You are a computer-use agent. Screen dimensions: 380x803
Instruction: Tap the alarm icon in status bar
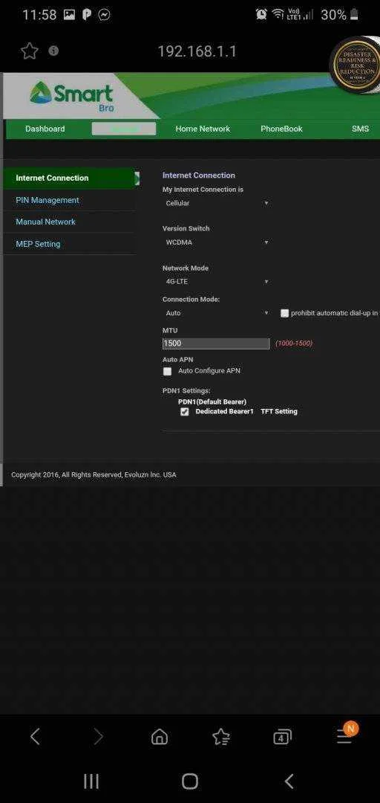coord(261,14)
